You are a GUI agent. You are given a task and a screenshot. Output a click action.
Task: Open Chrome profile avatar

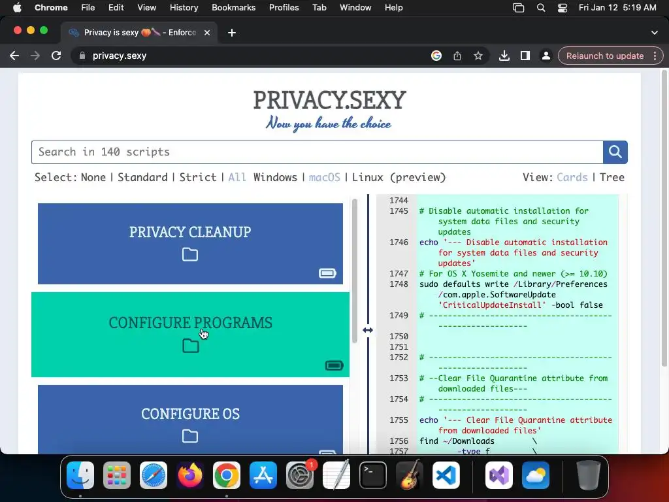(546, 56)
